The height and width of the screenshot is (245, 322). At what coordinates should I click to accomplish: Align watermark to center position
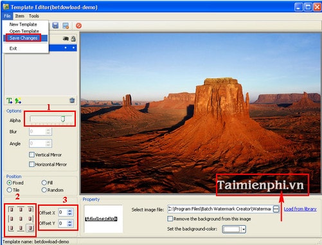point(21,219)
